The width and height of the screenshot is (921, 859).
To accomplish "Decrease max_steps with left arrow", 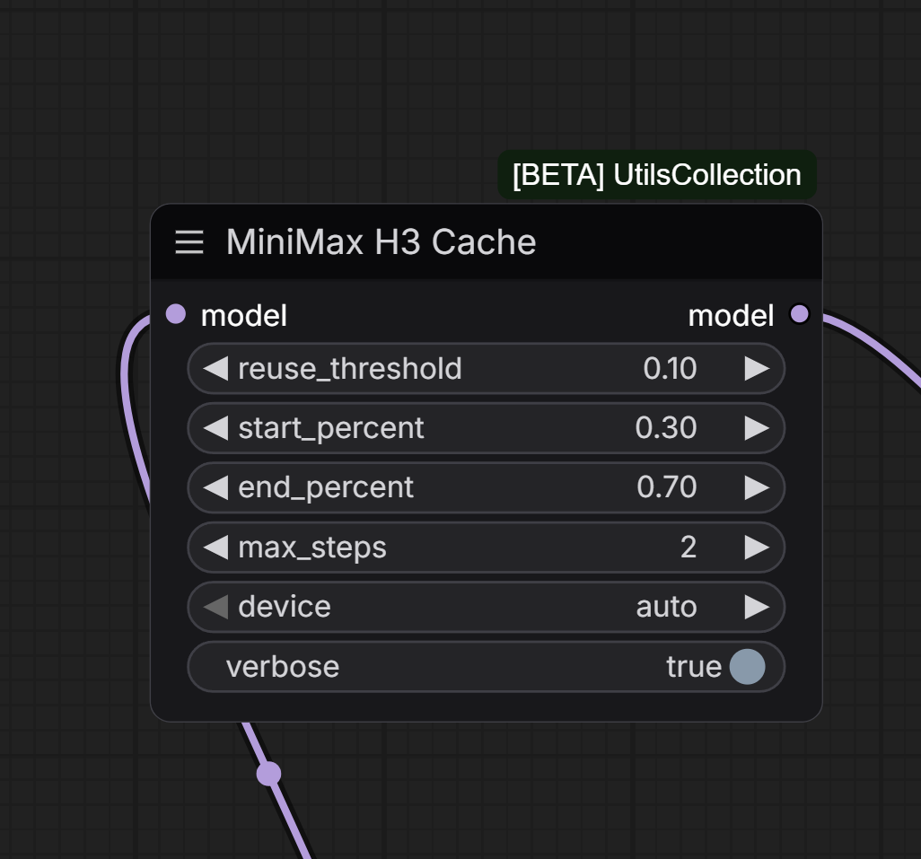I will [215, 548].
